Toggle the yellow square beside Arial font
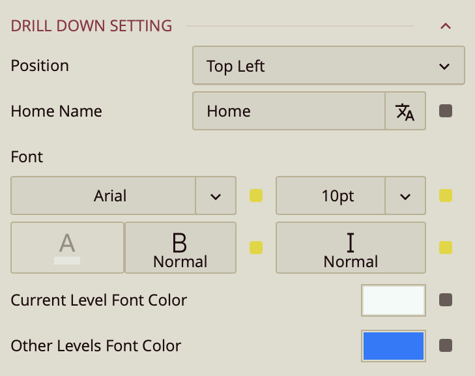 256,195
